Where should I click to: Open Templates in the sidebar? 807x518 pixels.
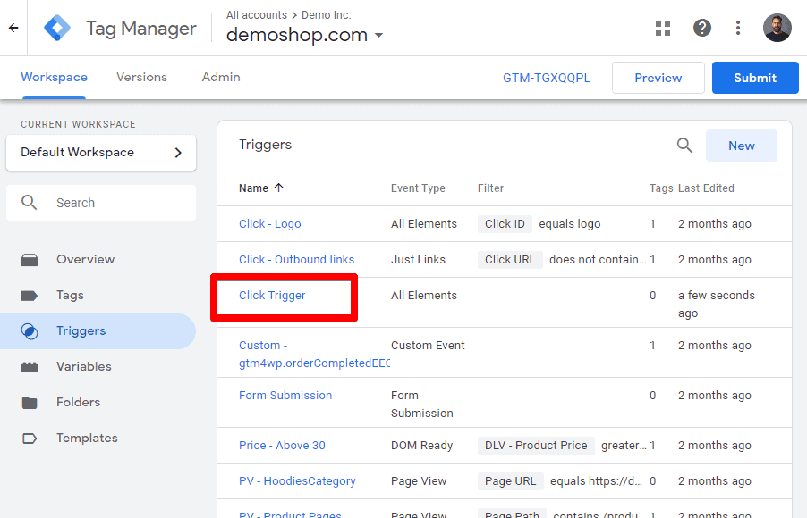click(87, 438)
